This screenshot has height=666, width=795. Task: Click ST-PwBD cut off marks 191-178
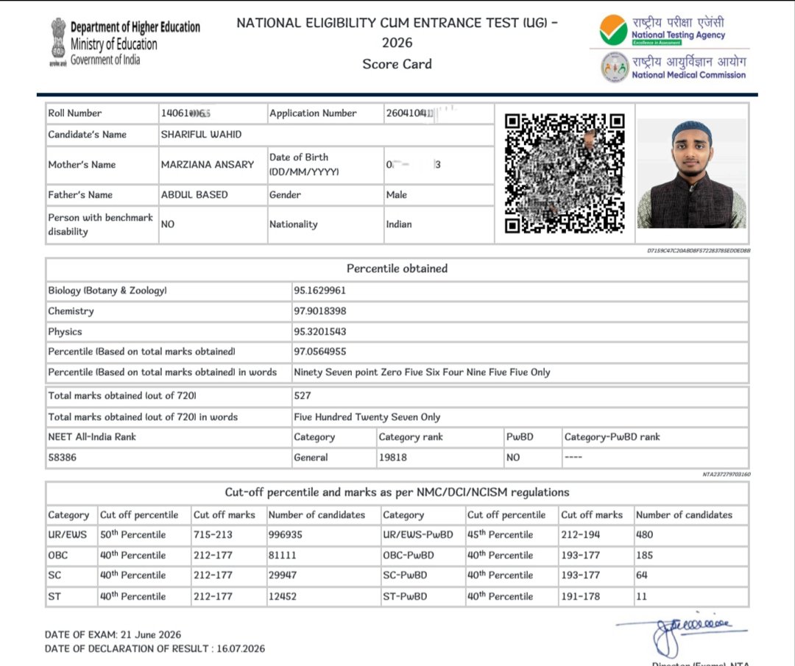click(581, 597)
